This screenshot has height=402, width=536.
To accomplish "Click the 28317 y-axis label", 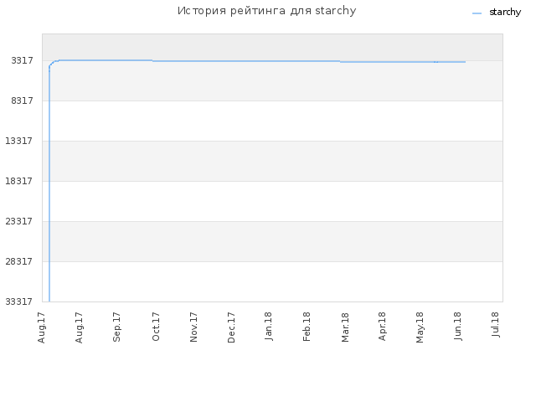I will [18, 261].
